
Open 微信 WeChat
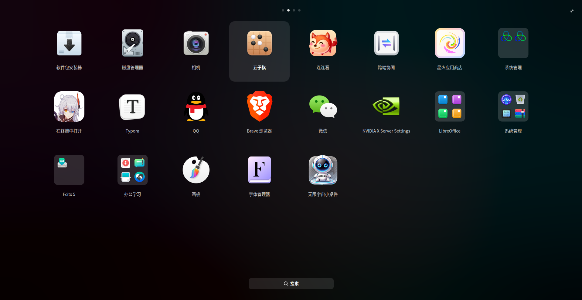pyautogui.click(x=323, y=106)
